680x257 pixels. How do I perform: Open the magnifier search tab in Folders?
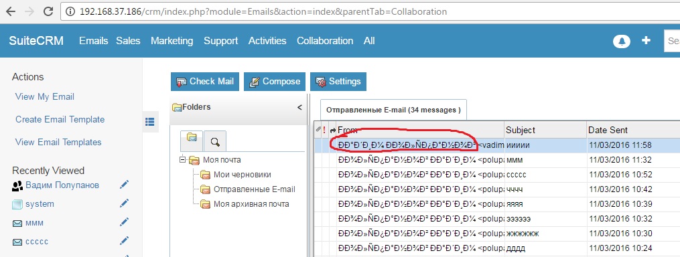click(x=214, y=141)
